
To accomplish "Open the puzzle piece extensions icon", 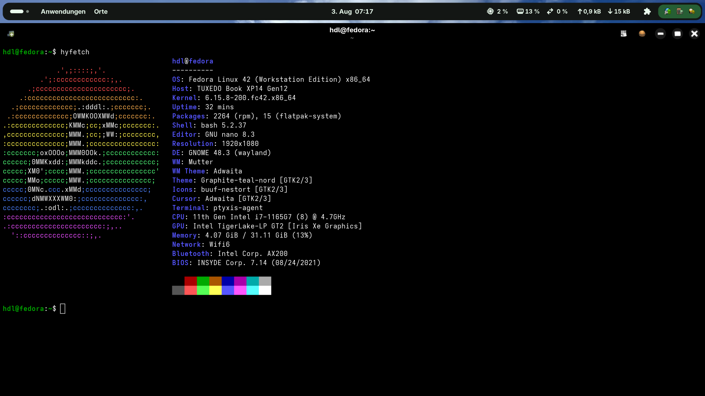I will [647, 11].
